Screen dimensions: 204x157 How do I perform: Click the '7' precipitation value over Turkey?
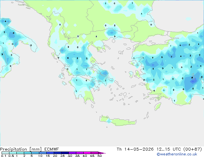(172, 57)
